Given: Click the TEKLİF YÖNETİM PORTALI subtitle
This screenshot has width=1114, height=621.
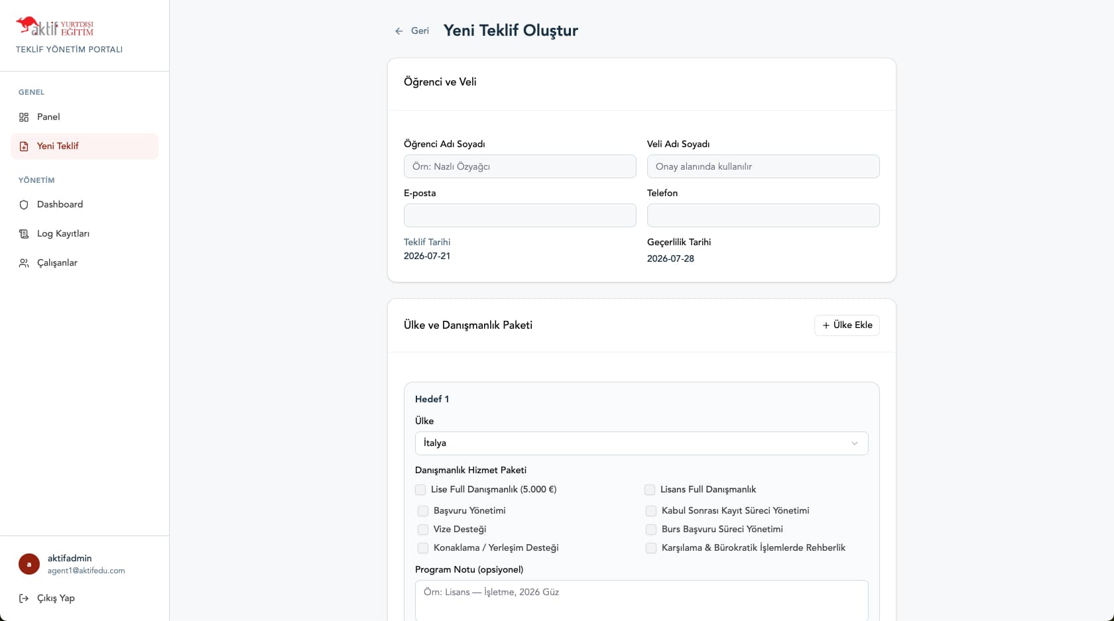Looking at the screenshot, I should tap(69, 50).
